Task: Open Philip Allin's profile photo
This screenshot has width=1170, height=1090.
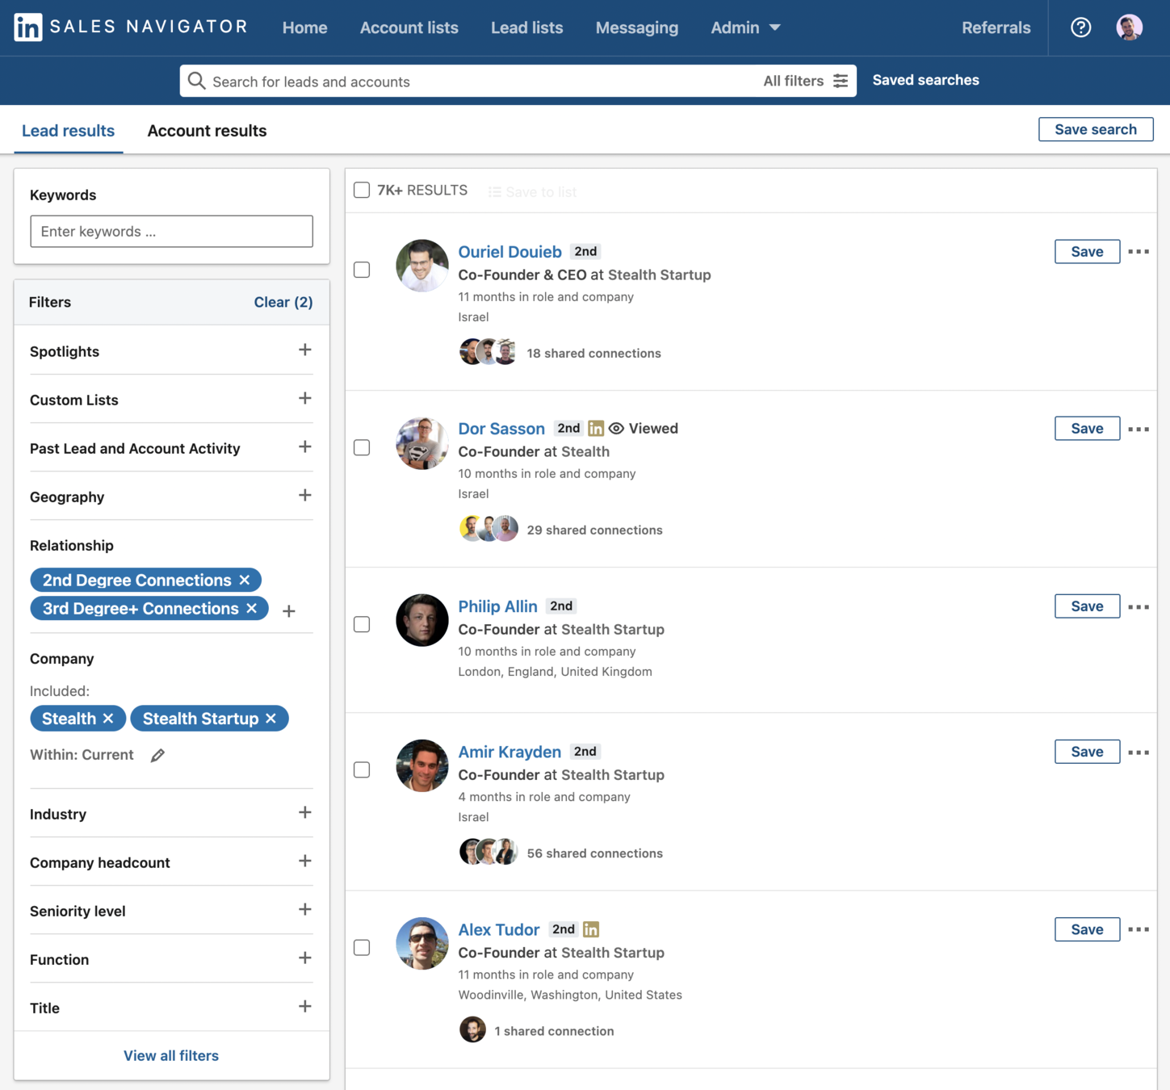Action: click(x=421, y=620)
